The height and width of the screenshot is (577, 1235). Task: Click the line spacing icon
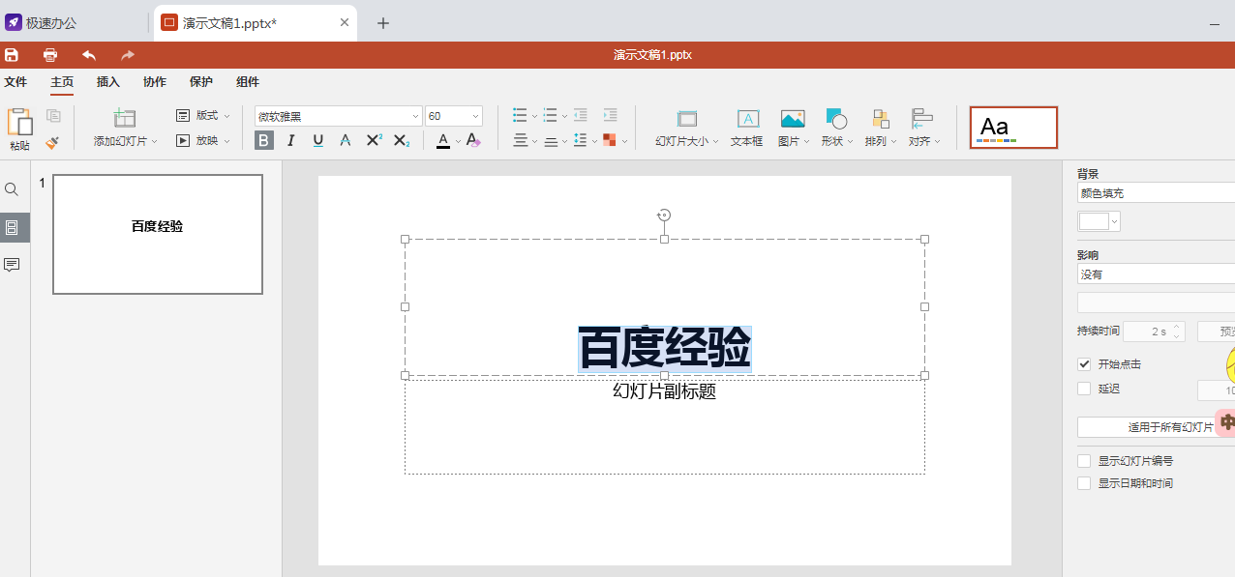tap(580, 141)
